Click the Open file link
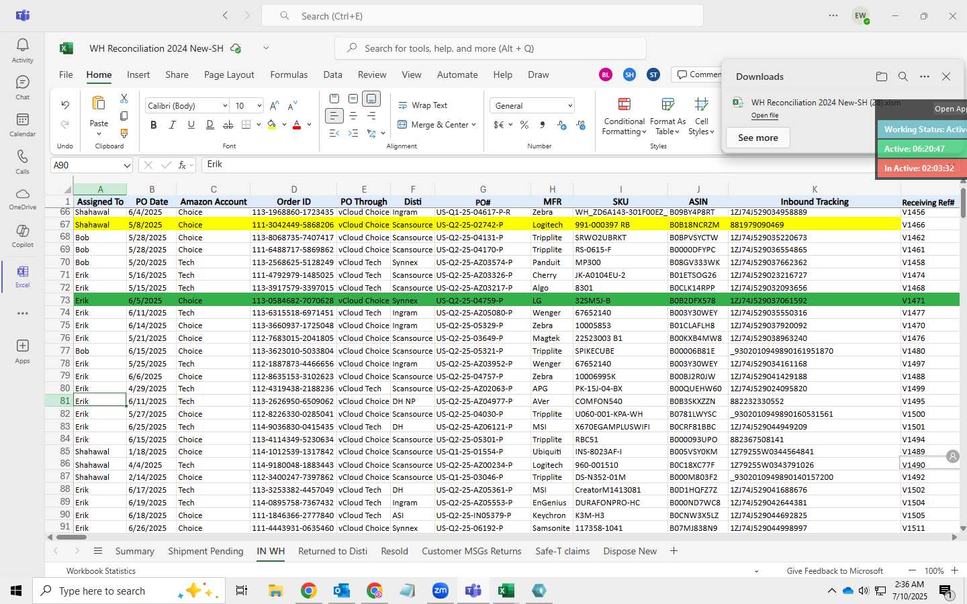967x604 pixels. tap(765, 115)
